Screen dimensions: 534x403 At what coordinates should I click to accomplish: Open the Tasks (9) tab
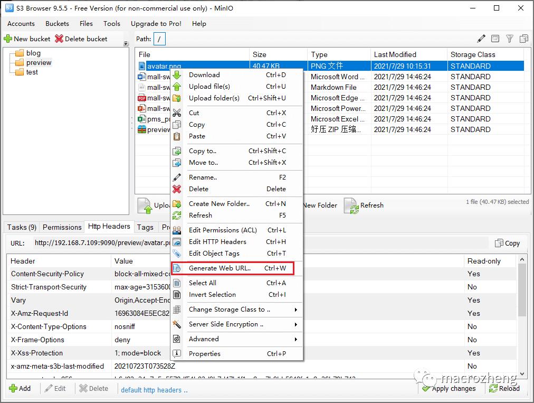click(x=22, y=227)
